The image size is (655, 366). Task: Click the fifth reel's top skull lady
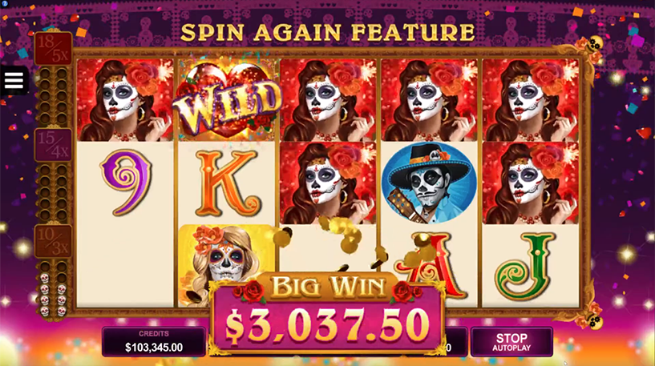(531, 100)
